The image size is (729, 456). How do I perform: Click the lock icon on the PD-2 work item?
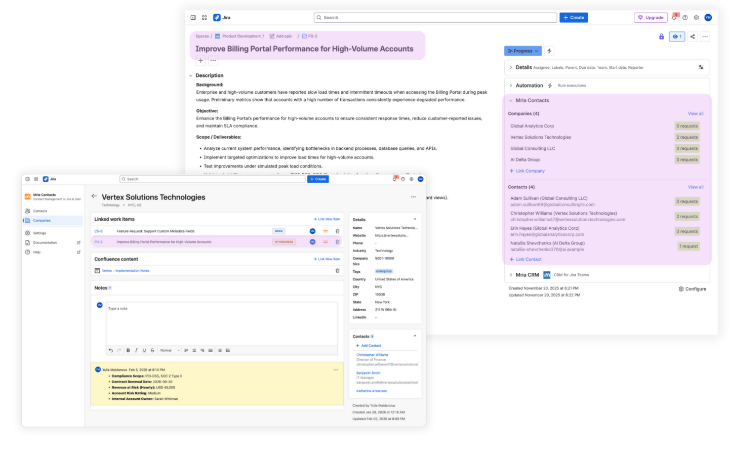pos(661,36)
